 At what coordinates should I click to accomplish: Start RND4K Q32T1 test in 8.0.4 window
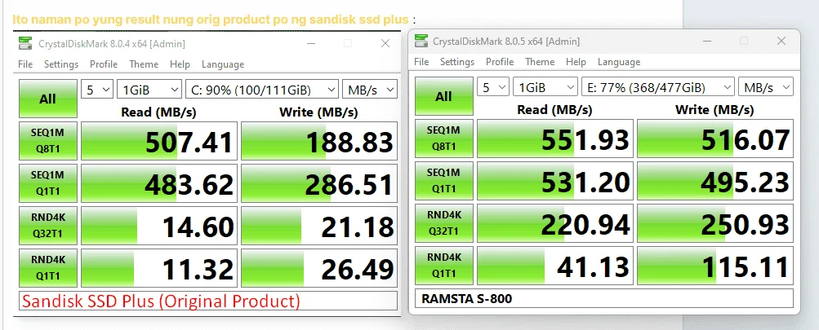48,226
